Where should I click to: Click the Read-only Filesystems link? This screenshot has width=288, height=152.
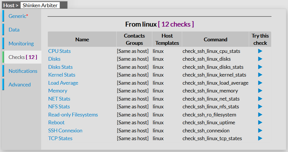(73, 115)
